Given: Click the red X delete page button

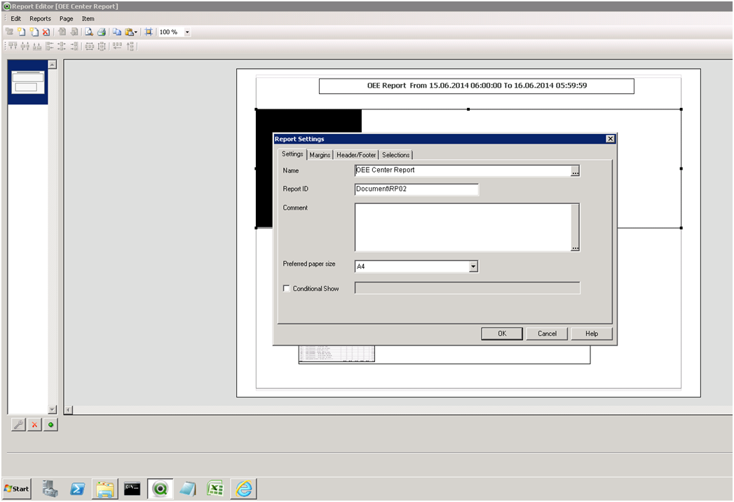Looking at the screenshot, I should [x=34, y=425].
